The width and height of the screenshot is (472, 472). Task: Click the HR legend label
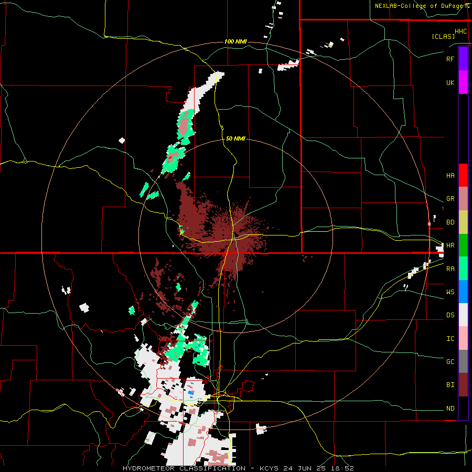click(x=450, y=245)
